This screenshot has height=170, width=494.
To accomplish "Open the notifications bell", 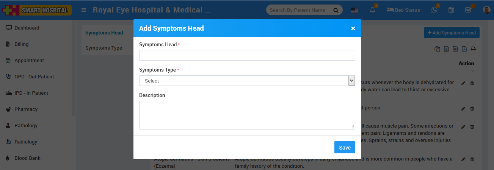I will pyautogui.click(x=373, y=10).
